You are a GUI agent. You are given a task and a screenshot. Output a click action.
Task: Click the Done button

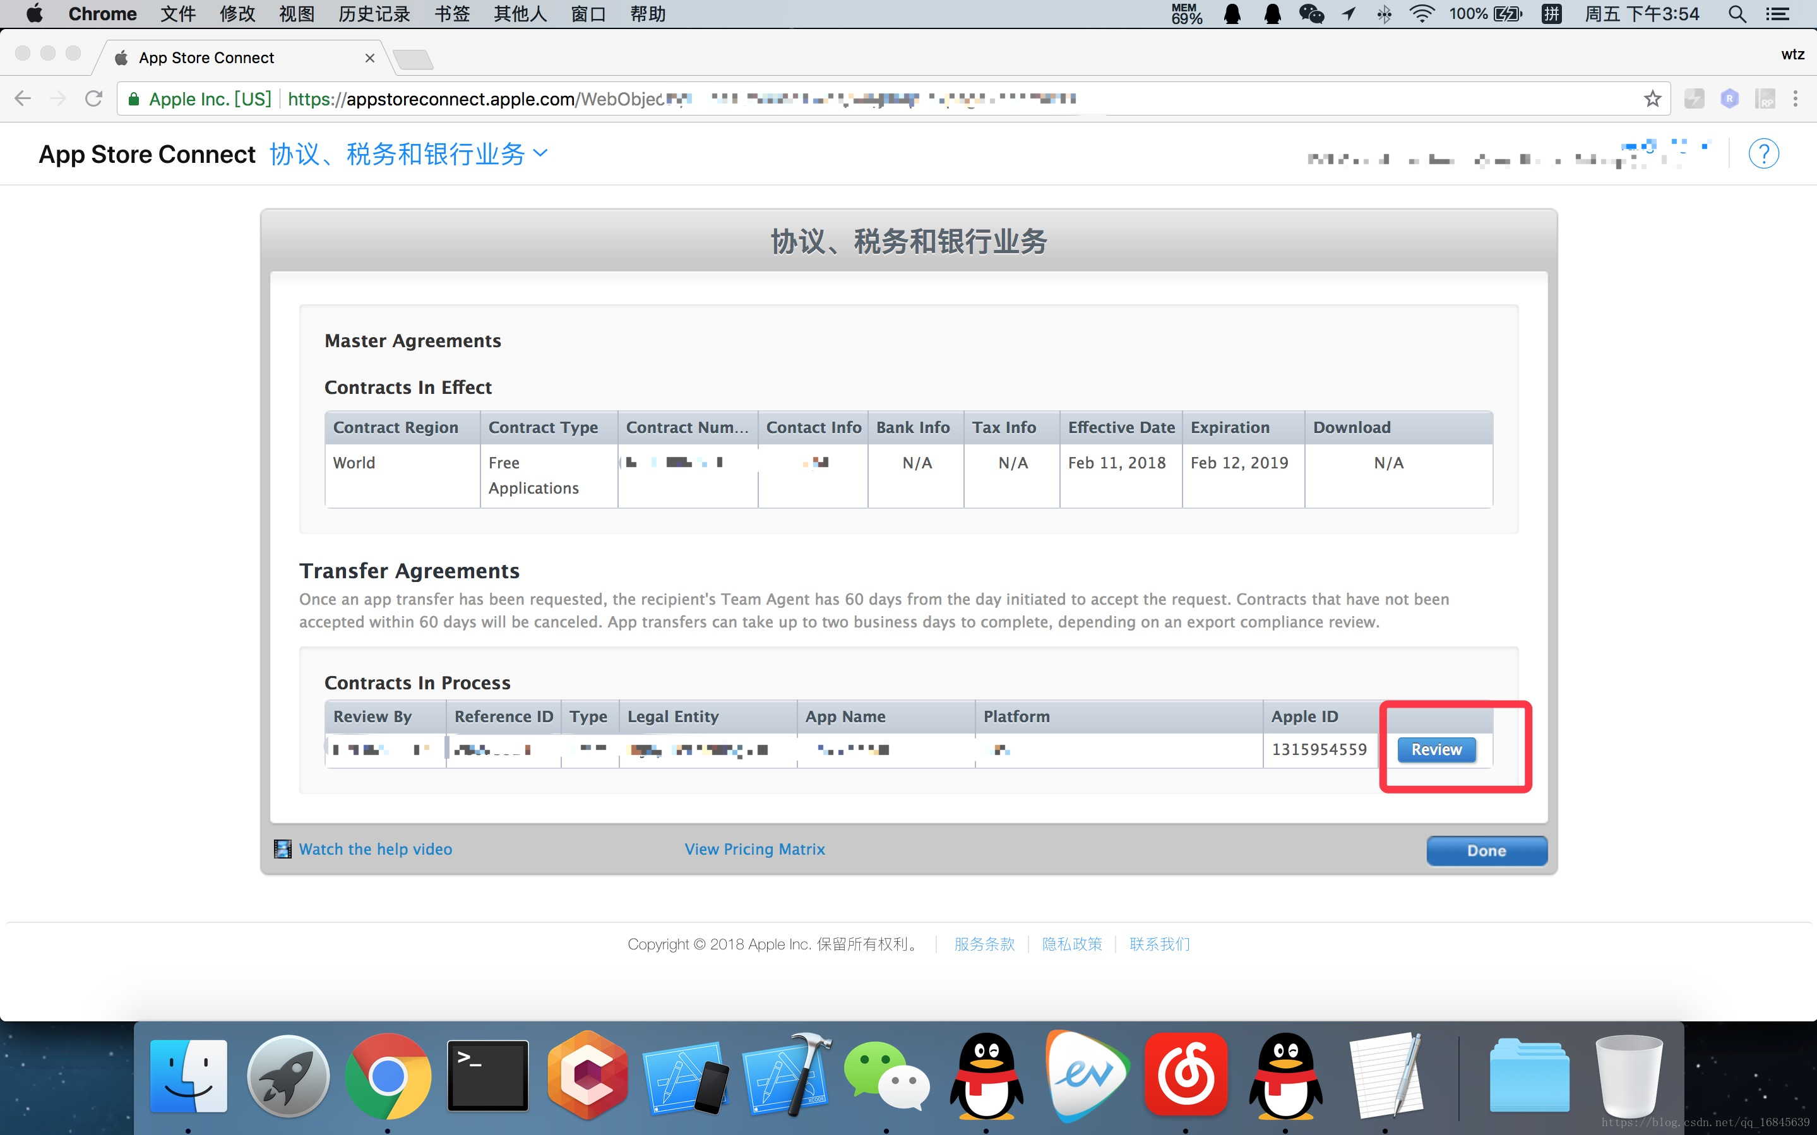1486,850
